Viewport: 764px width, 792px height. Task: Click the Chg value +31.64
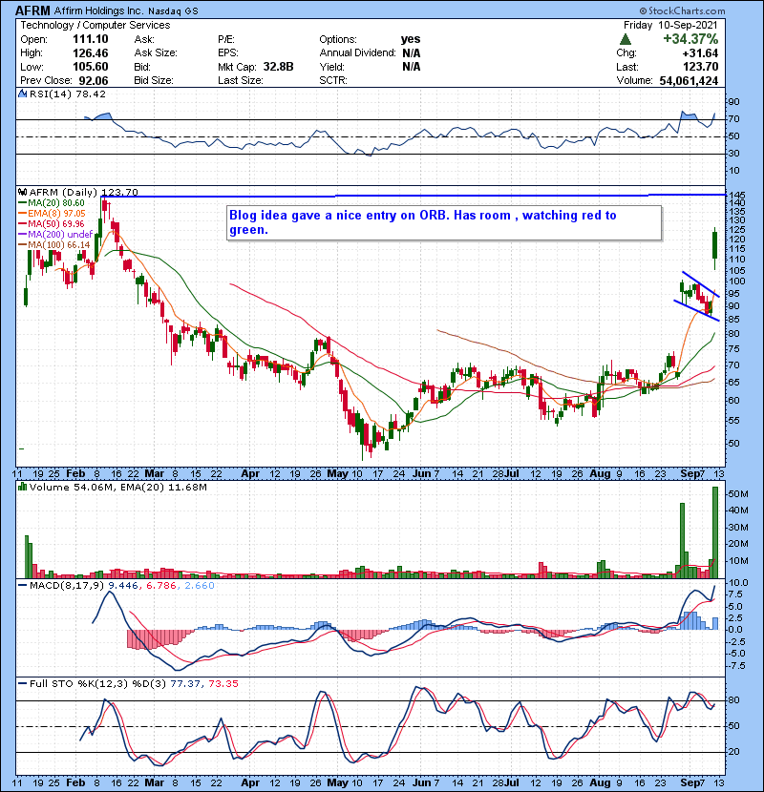[x=700, y=53]
